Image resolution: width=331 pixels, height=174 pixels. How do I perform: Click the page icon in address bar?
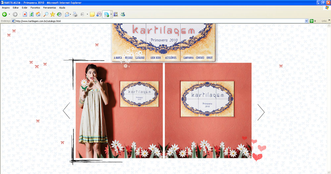[14, 21]
